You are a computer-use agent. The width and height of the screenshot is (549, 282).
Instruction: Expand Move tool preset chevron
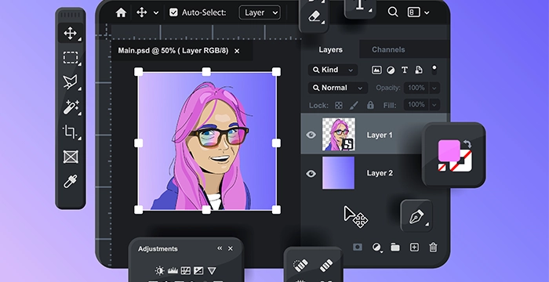156,13
